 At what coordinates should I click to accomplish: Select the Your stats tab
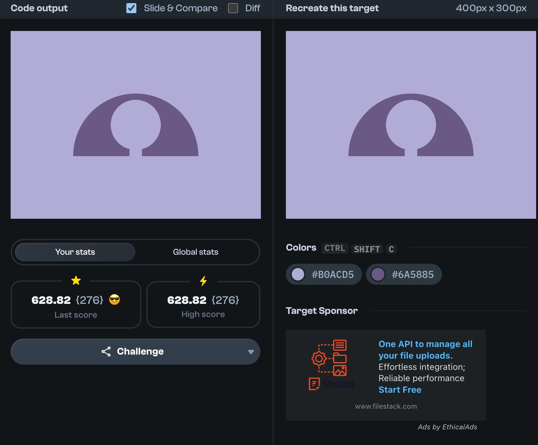75,252
